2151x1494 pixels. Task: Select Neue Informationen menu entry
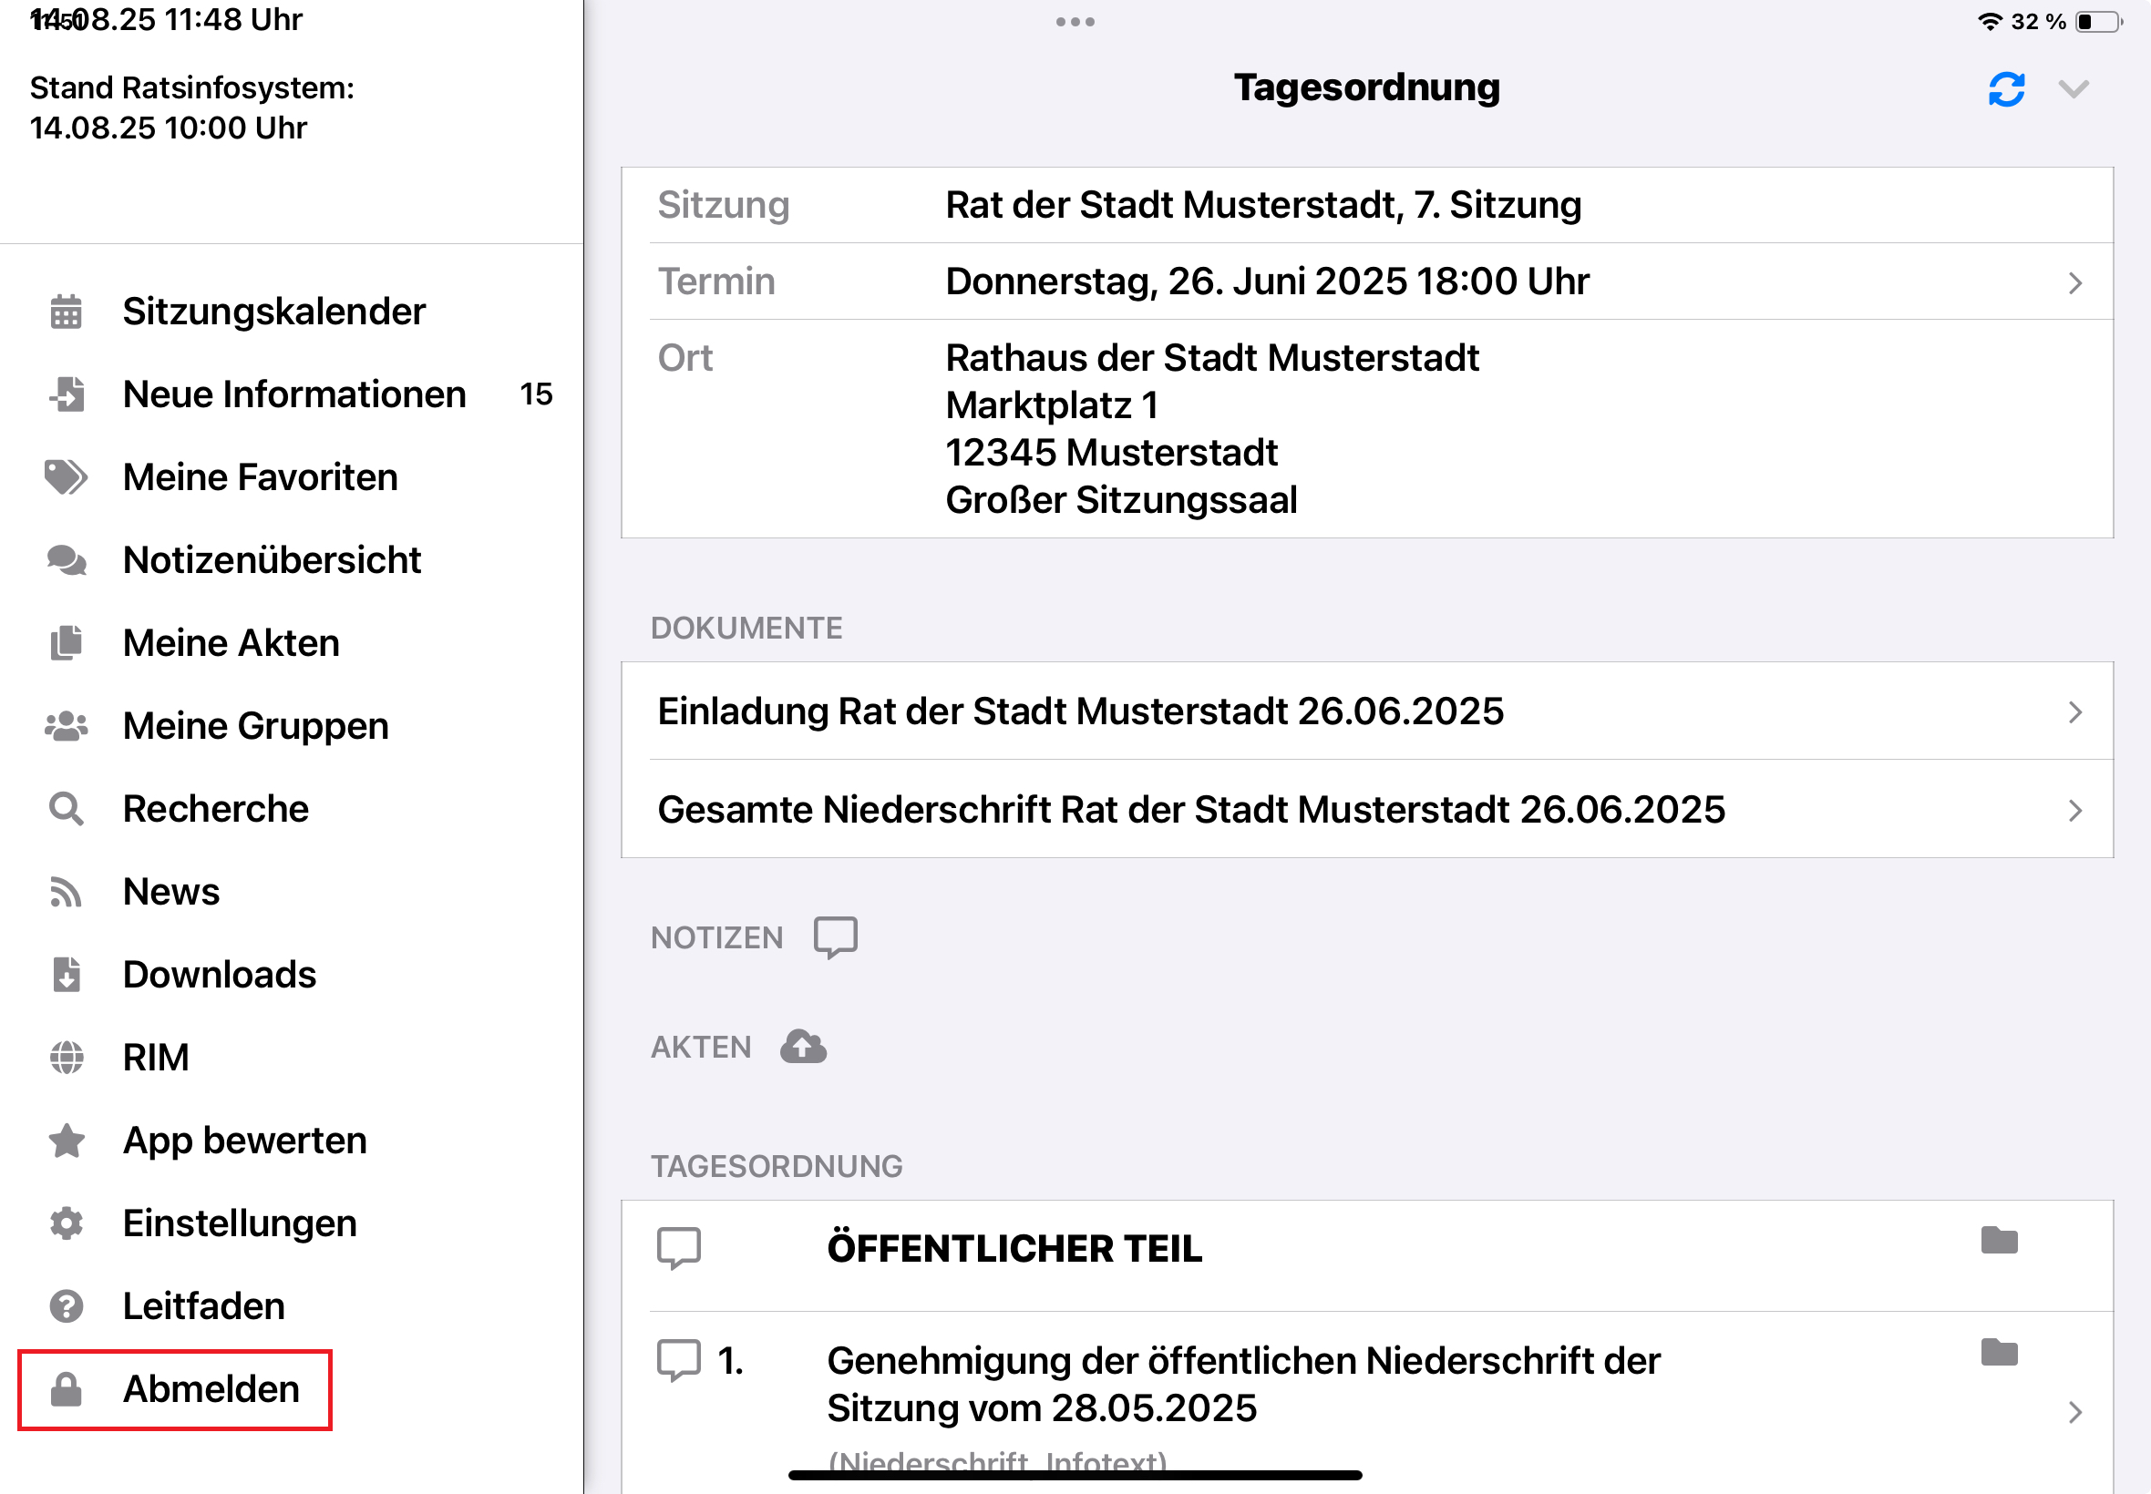[294, 395]
